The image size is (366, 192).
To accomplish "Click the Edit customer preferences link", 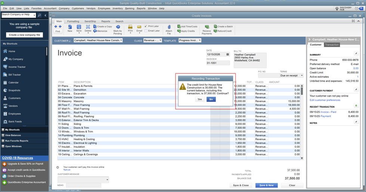I will [x=325, y=100].
